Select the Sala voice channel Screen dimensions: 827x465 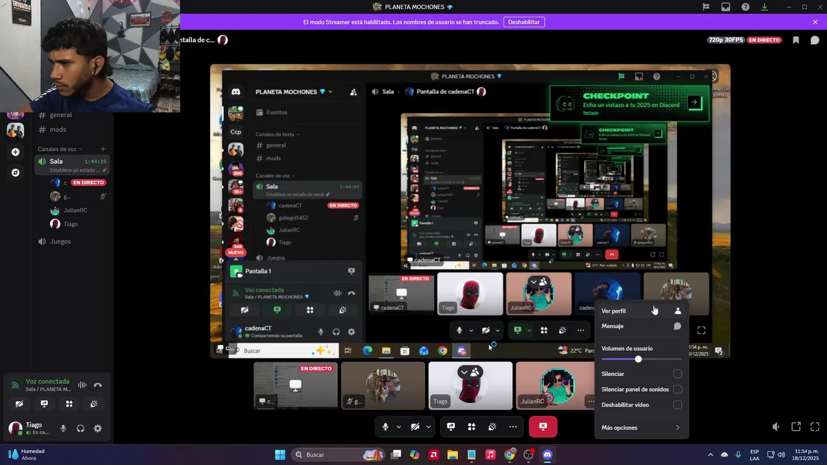pos(56,161)
